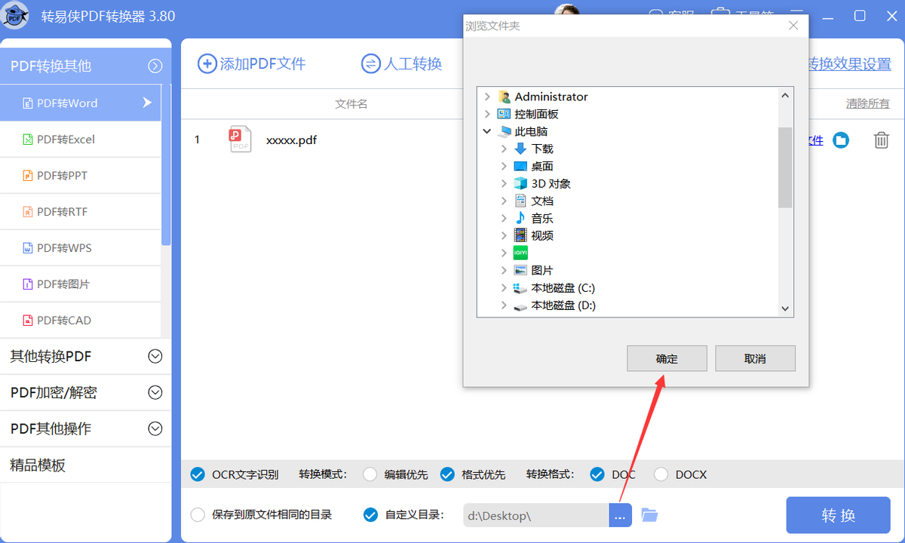
Task: Click the app logo in title bar
Action: coord(16,15)
